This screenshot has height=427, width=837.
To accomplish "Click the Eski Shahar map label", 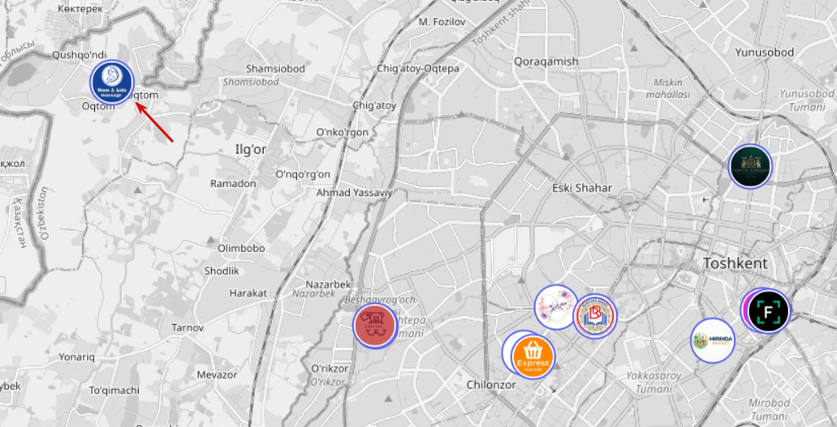I will point(582,188).
